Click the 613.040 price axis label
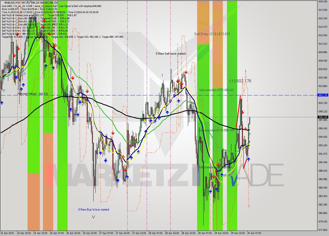Screen dimensions: 329x236 tap(323, 35)
